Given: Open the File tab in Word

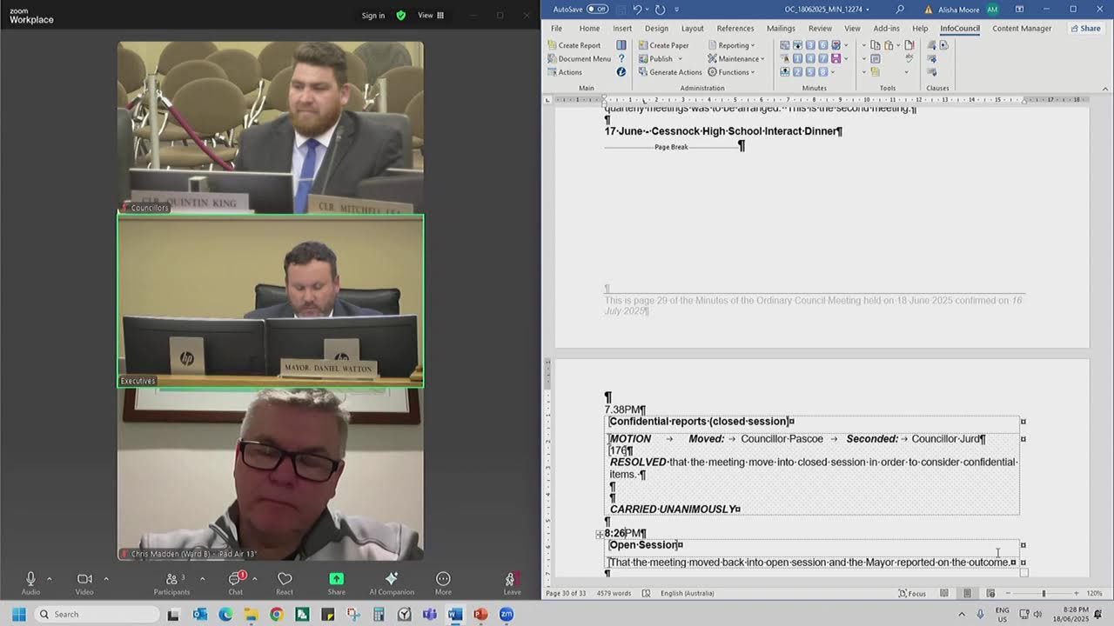Looking at the screenshot, I should pyautogui.click(x=556, y=29).
